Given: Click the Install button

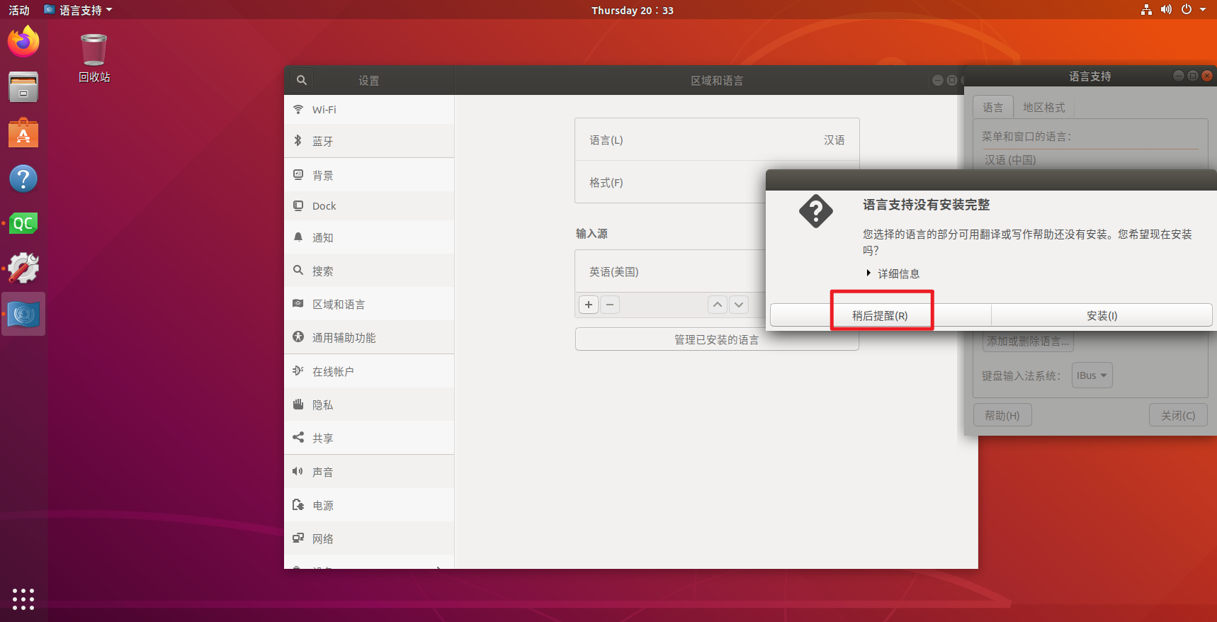Looking at the screenshot, I should [1102, 316].
